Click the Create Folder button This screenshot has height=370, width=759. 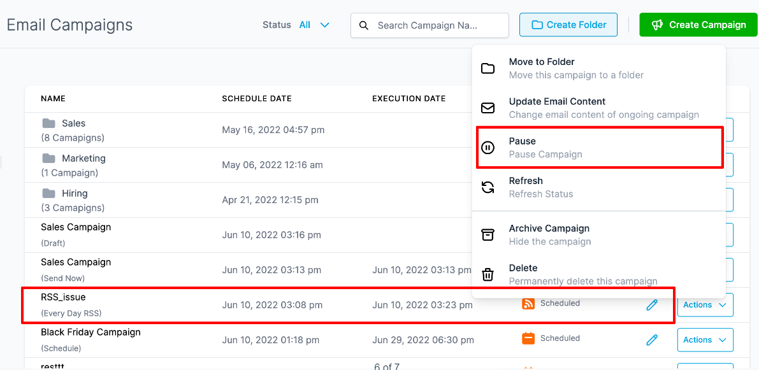point(568,25)
